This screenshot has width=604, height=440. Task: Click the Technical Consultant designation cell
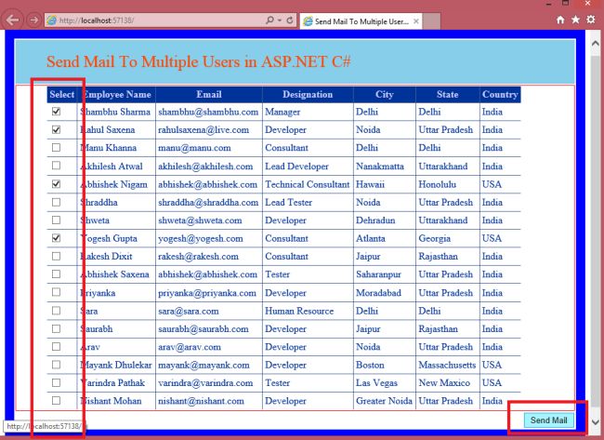[x=307, y=184]
